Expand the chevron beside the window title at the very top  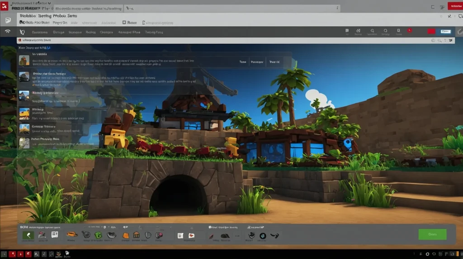[x=49, y=3]
